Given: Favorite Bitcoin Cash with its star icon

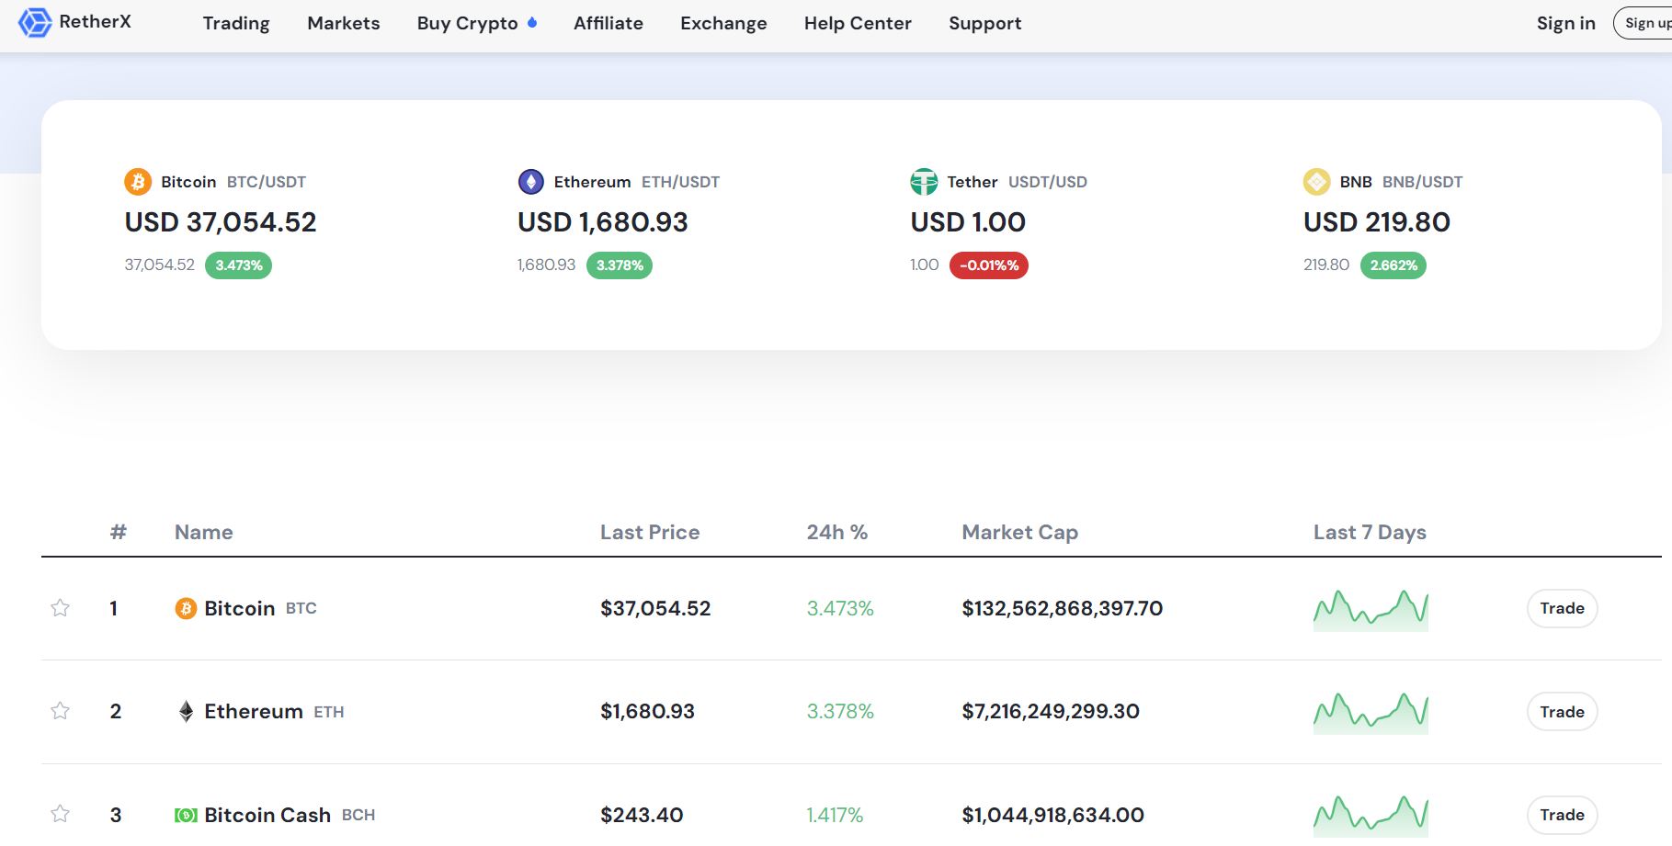Looking at the screenshot, I should pyautogui.click(x=60, y=814).
